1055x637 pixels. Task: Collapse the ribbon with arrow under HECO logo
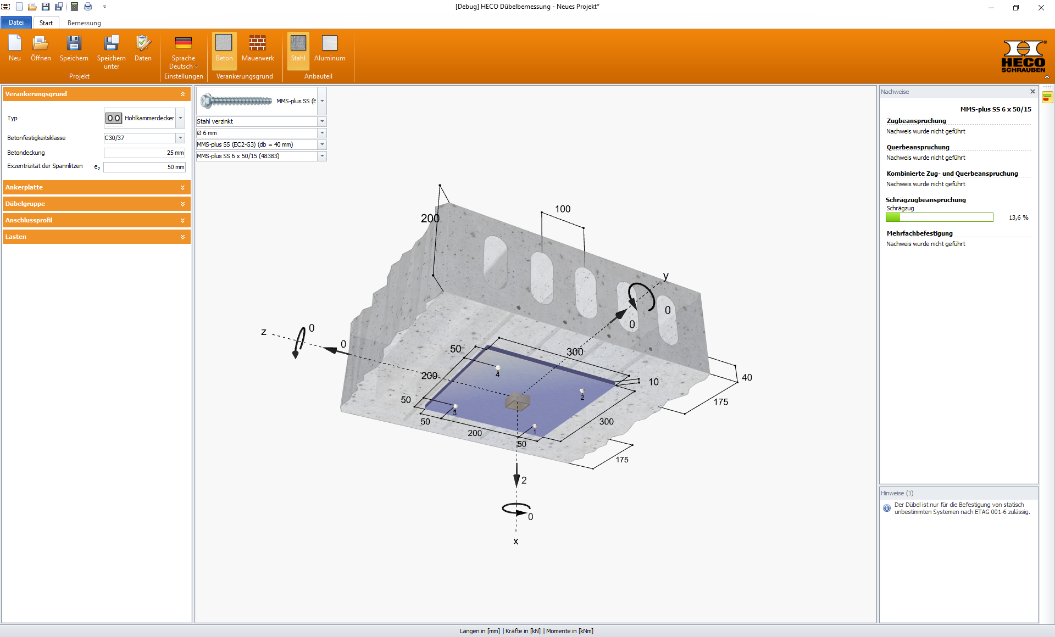[x=1047, y=77]
